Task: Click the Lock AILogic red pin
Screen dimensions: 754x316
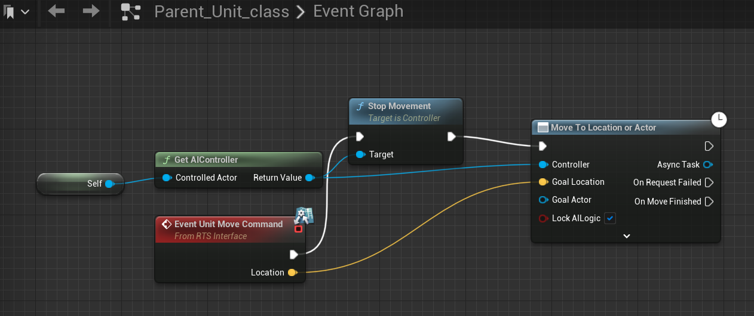Action: coord(542,218)
